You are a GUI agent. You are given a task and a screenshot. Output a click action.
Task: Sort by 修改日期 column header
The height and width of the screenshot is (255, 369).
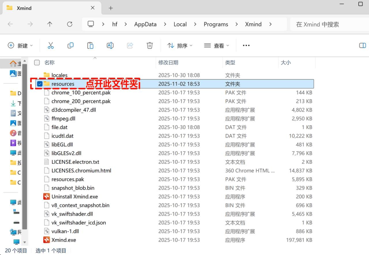click(x=168, y=62)
